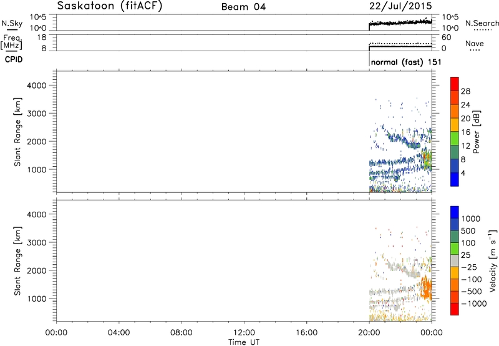
Task: Click the 'Time UT' axis label
Action: (244, 342)
